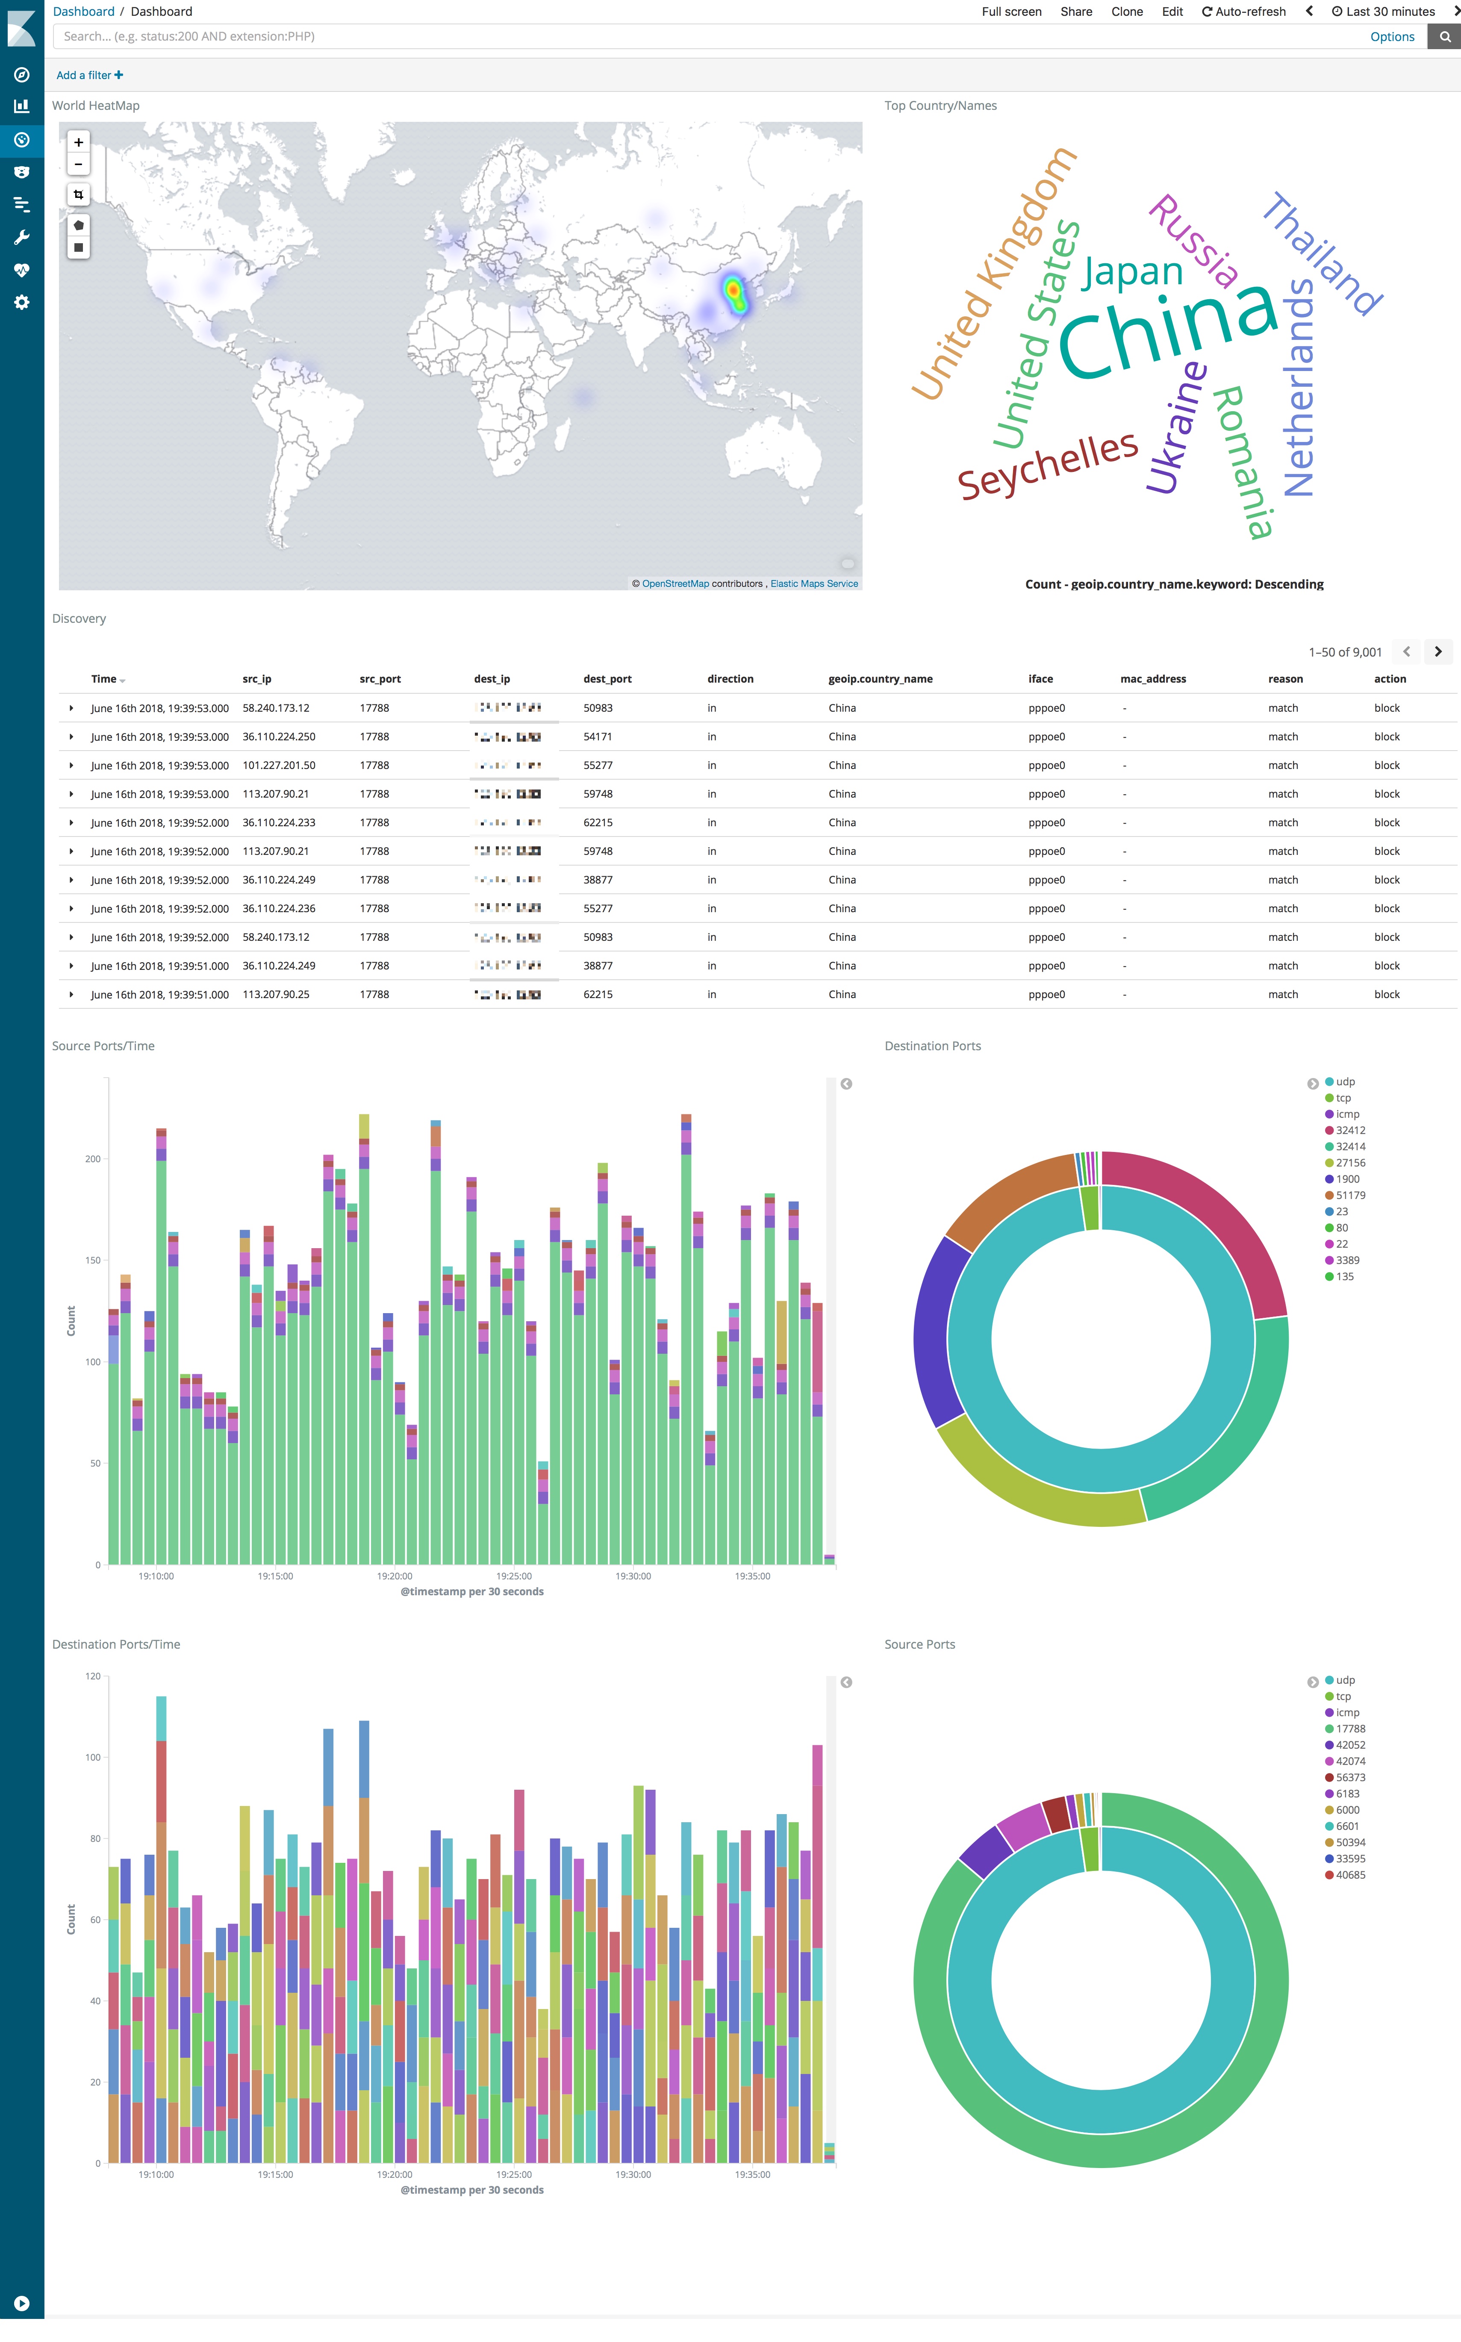Click the map's fit data bounds crop icon
The width and height of the screenshot is (1461, 2342).
(78, 194)
